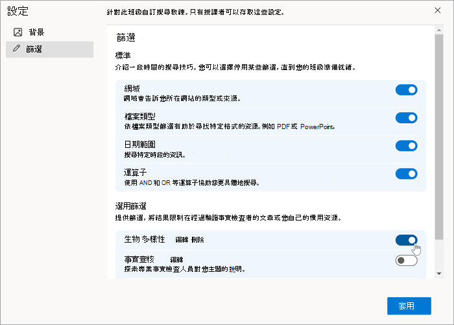Click the vertical scrollbar thumb
The height and width of the screenshot is (325, 454).
coord(439,137)
